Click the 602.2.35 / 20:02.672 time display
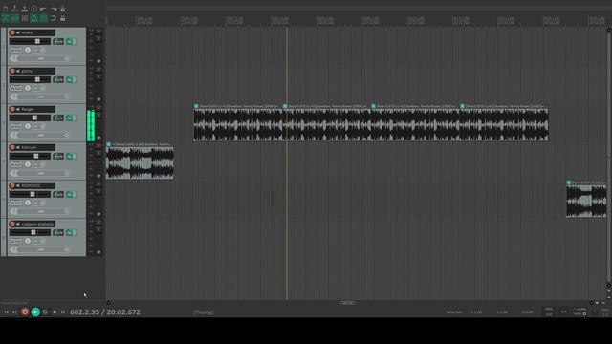 (105, 312)
